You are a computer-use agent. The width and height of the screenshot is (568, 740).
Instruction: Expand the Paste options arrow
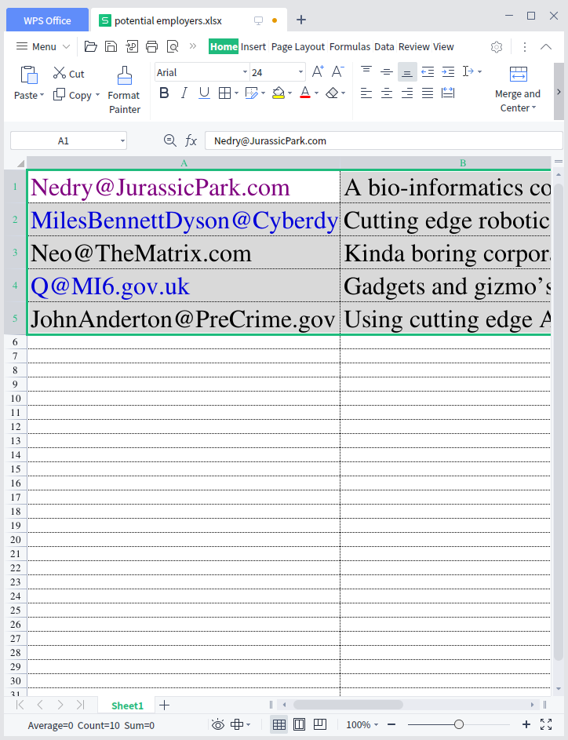pyautogui.click(x=42, y=95)
